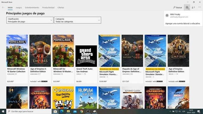This screenshot has width=203, height=114.
Task: Go back with the back arrow
Action: pyautogui.click(x=3, y=8)
